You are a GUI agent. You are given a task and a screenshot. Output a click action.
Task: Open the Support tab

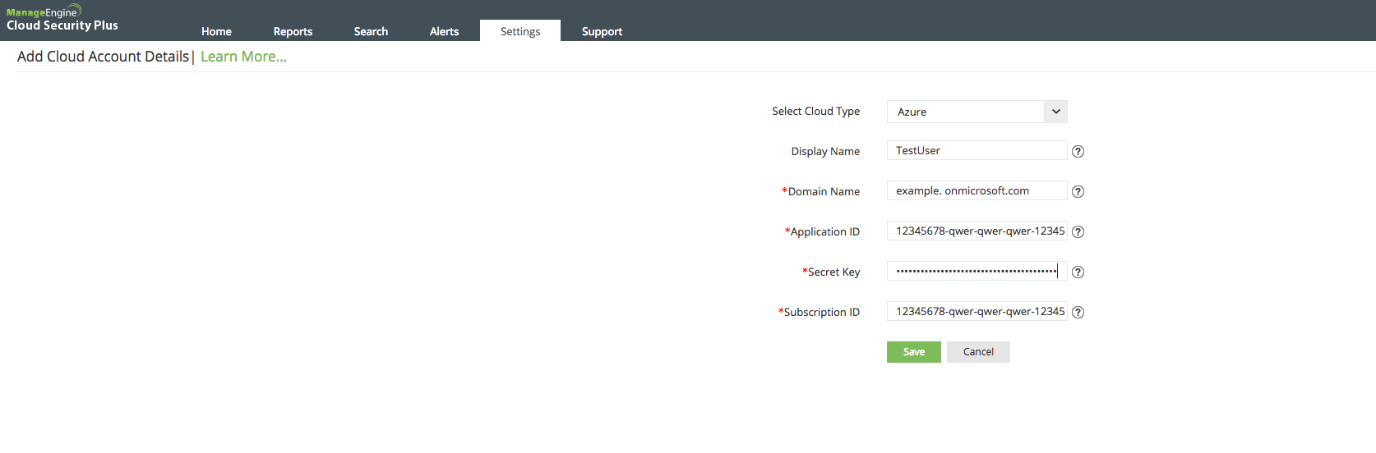pos(602,31)
